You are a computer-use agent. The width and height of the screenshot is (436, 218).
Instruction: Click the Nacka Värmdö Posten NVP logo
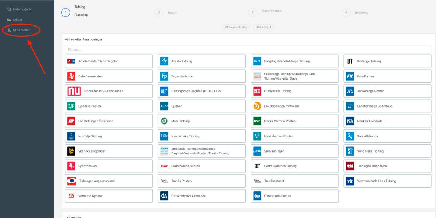tap(257, 121)
